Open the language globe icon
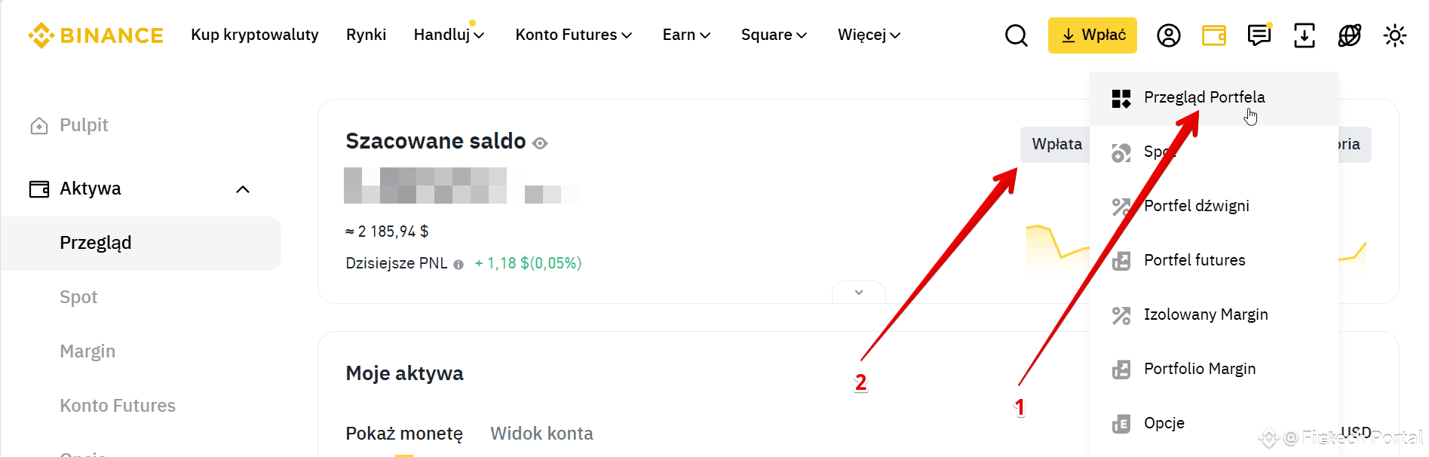Screen dimensions: 1429x457 pos(1350,35)
